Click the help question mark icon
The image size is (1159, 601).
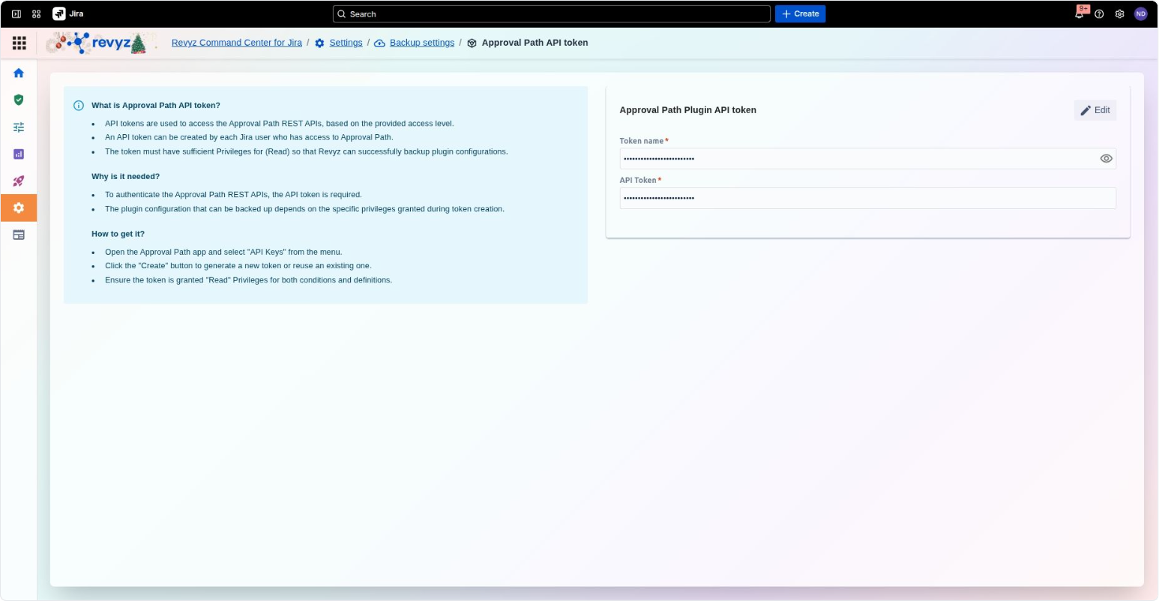click(1099, 13)
